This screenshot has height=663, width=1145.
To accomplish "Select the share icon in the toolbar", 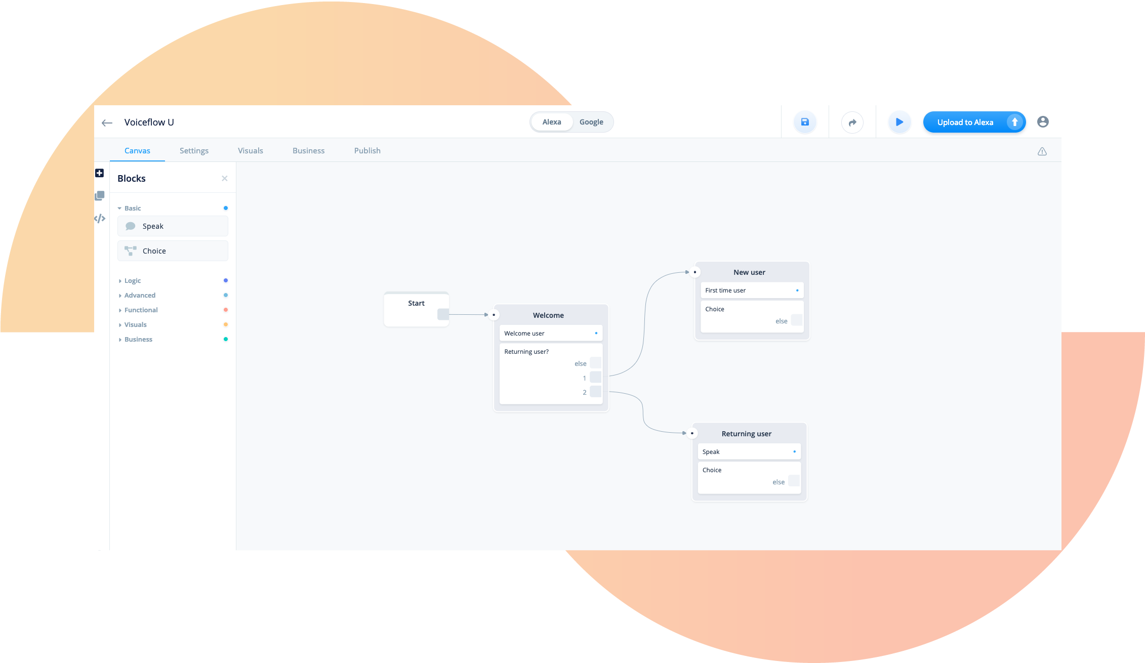I will click(852, 122).
